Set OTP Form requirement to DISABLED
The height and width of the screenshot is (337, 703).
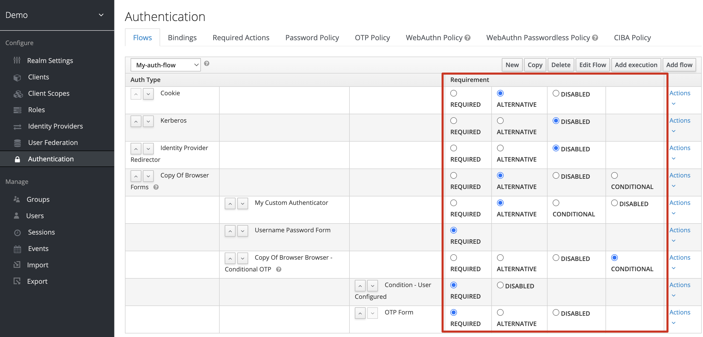click(556, 312)
